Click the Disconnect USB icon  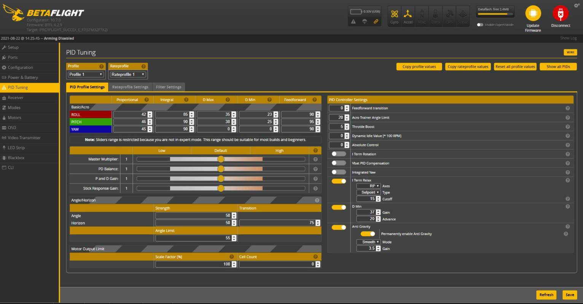561,13
